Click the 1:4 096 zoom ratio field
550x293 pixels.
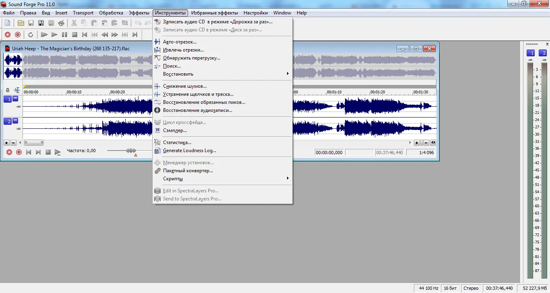click(421, 153)
